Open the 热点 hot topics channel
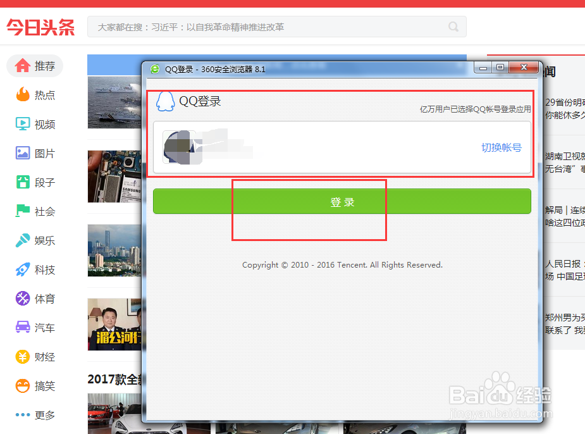 coord(35,95)
